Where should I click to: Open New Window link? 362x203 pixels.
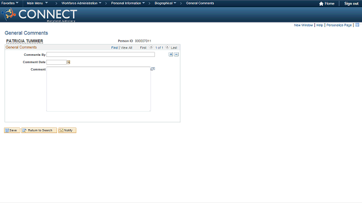point(303,25)
